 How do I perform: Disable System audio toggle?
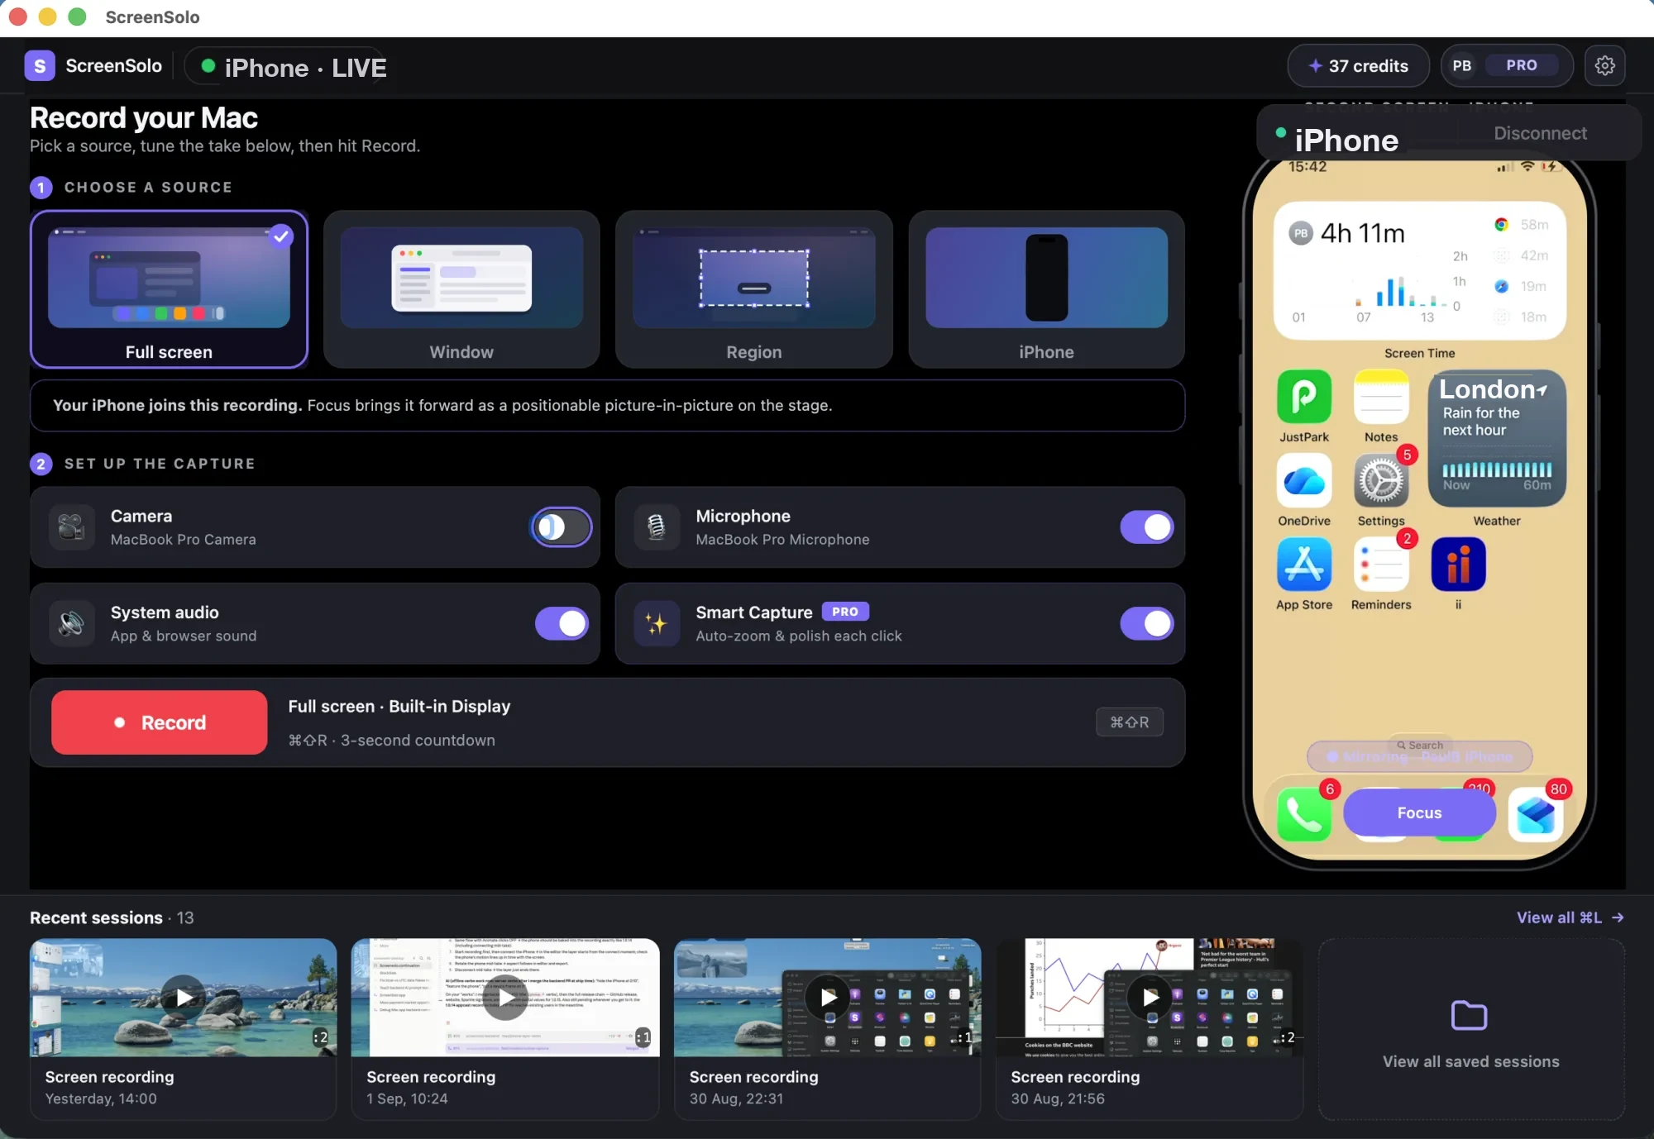tap(562, 623)
